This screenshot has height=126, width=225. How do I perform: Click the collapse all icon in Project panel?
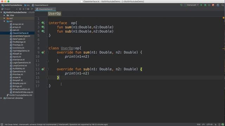point(24,9)
